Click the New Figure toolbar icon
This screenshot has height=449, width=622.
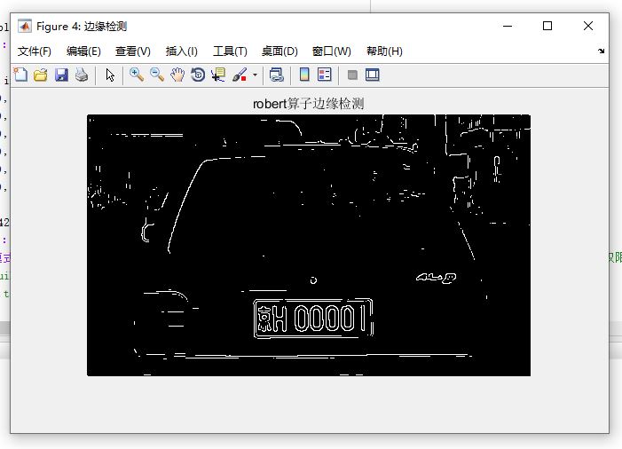[20, 75]
